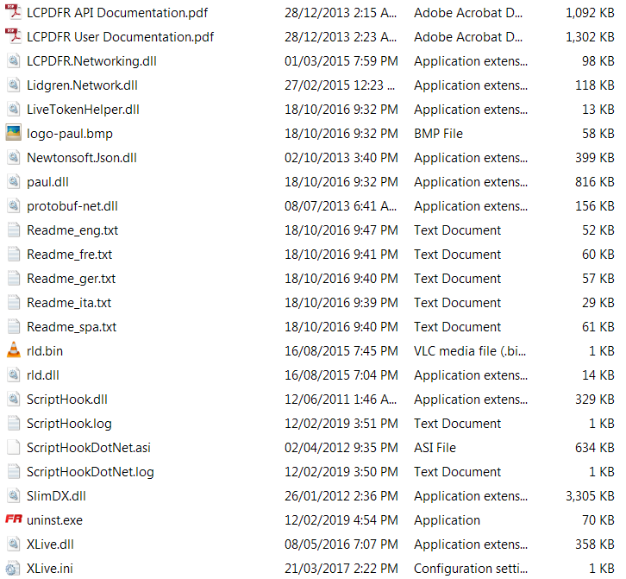
Task: Click the 'Application' type of uninst.exe
Action: point(448,520)
